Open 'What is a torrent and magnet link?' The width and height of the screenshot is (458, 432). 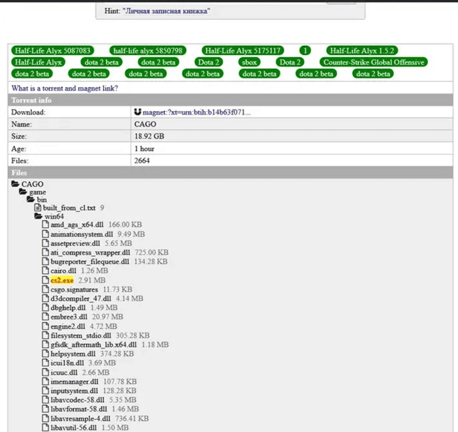tap(65, 89)
